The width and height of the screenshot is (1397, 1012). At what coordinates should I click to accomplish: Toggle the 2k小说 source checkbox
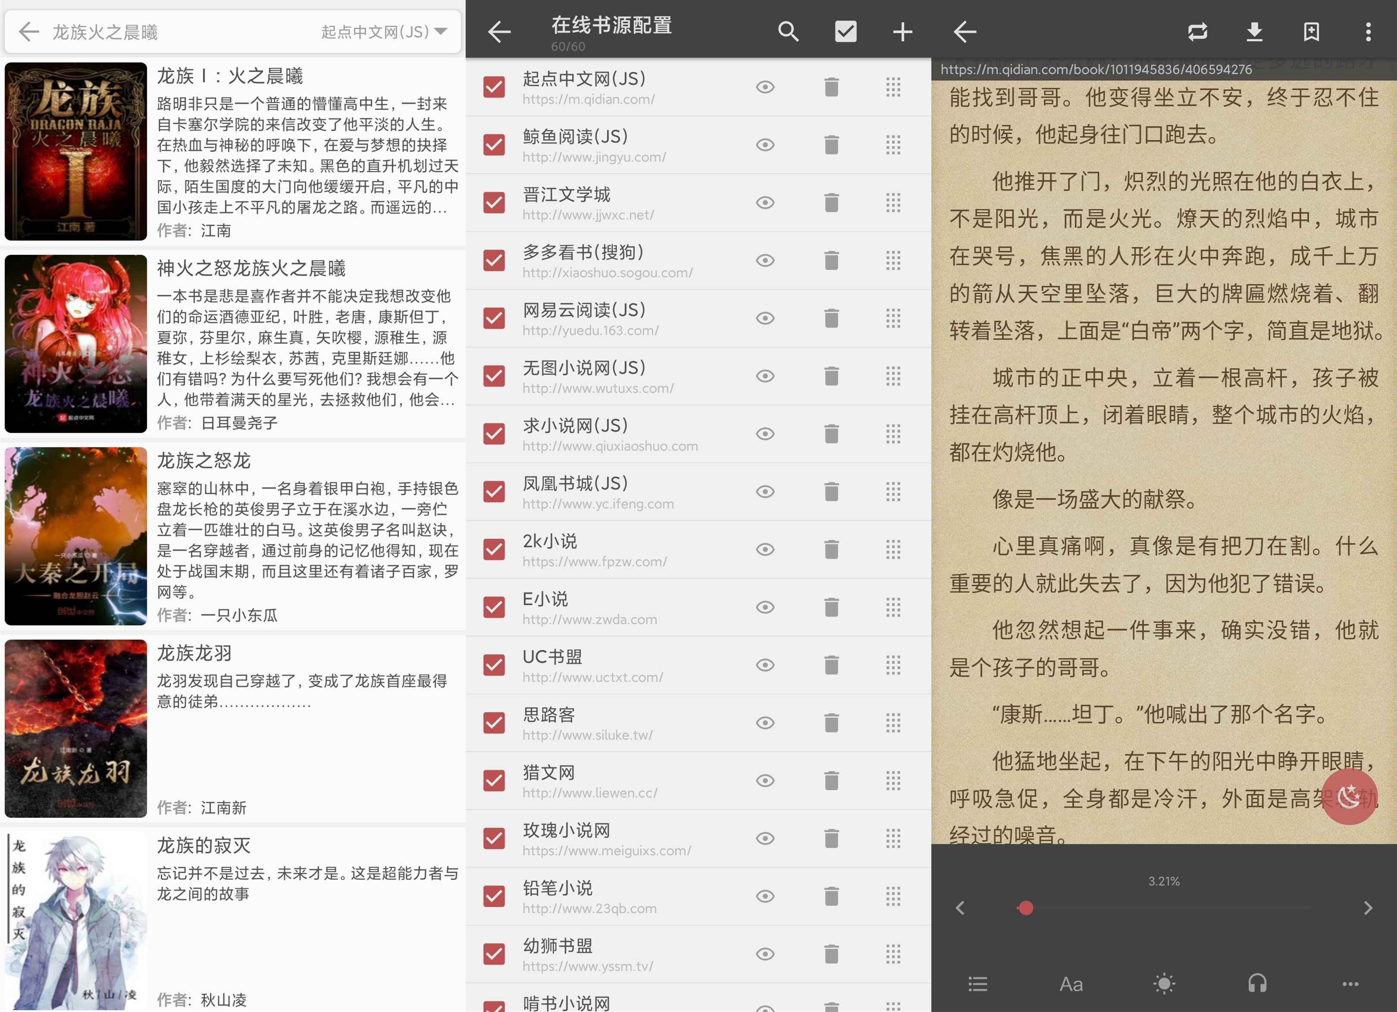tap(493, 549)
